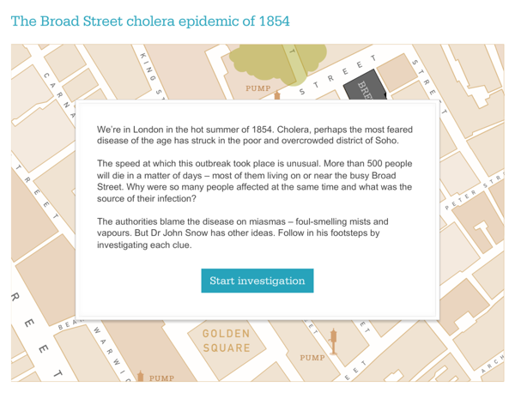Click the King Street label
Screen dimensions: 515x393
click(151, 74)
